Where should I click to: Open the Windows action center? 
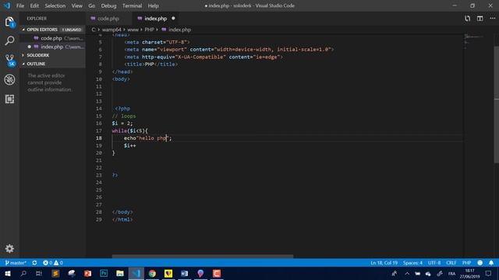(489, 273)
